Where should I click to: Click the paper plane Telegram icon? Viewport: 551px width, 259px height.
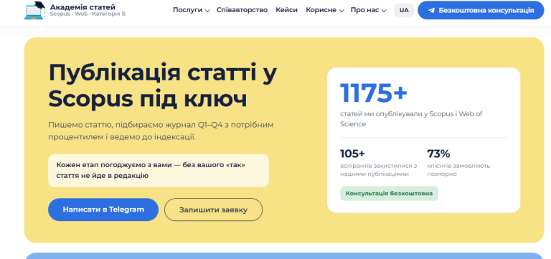coord(431,11)
